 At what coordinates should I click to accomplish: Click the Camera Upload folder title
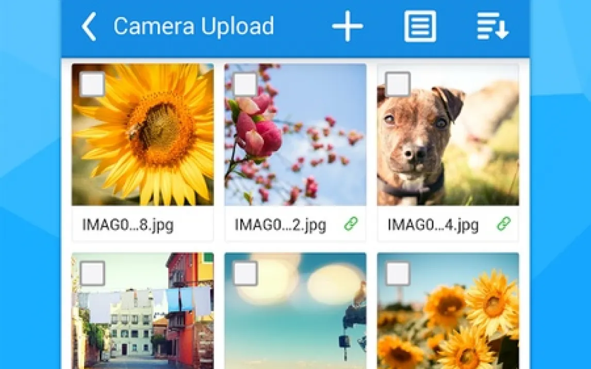193,26
